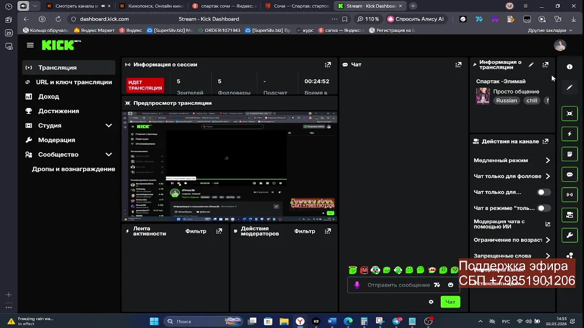Open URL и ключ трансляции page
584x328 pixels.
pos(69,82)
